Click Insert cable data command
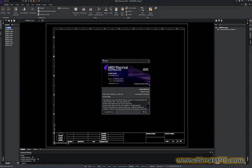The image size is (252, 168). [131, 8]
